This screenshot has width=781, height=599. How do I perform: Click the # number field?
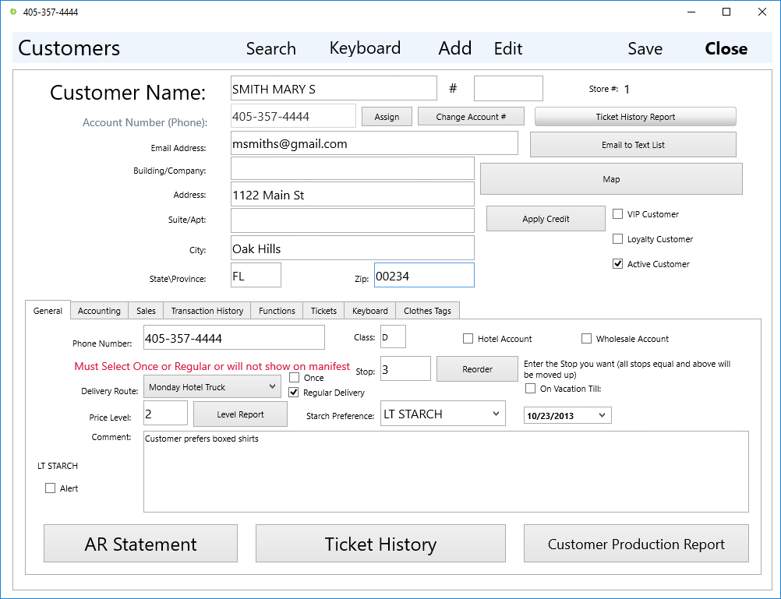pyautogui.click(x=508, y=89)
